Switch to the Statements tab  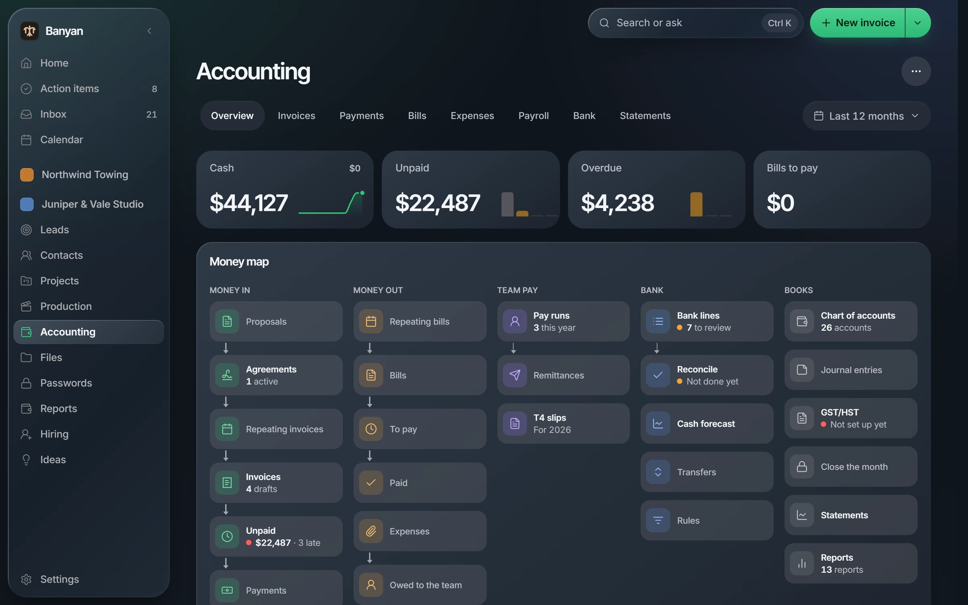(645, 116)
